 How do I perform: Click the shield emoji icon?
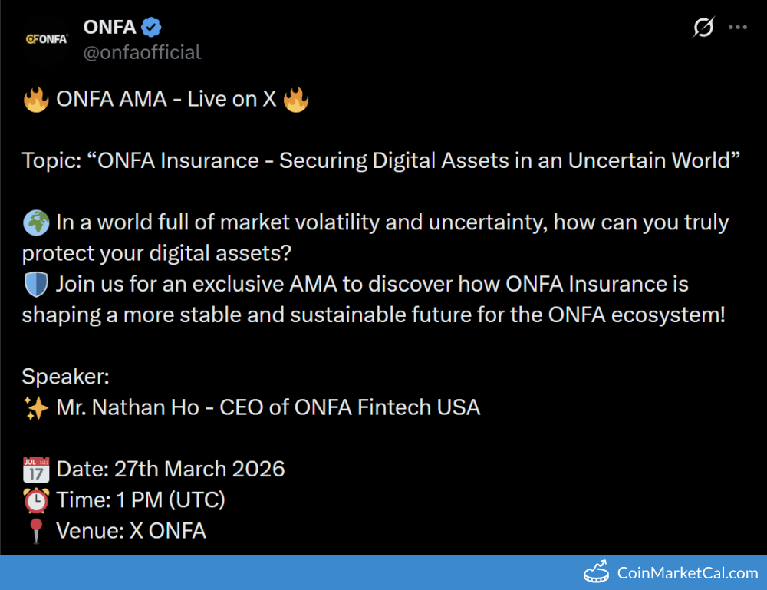coord(36,285)
